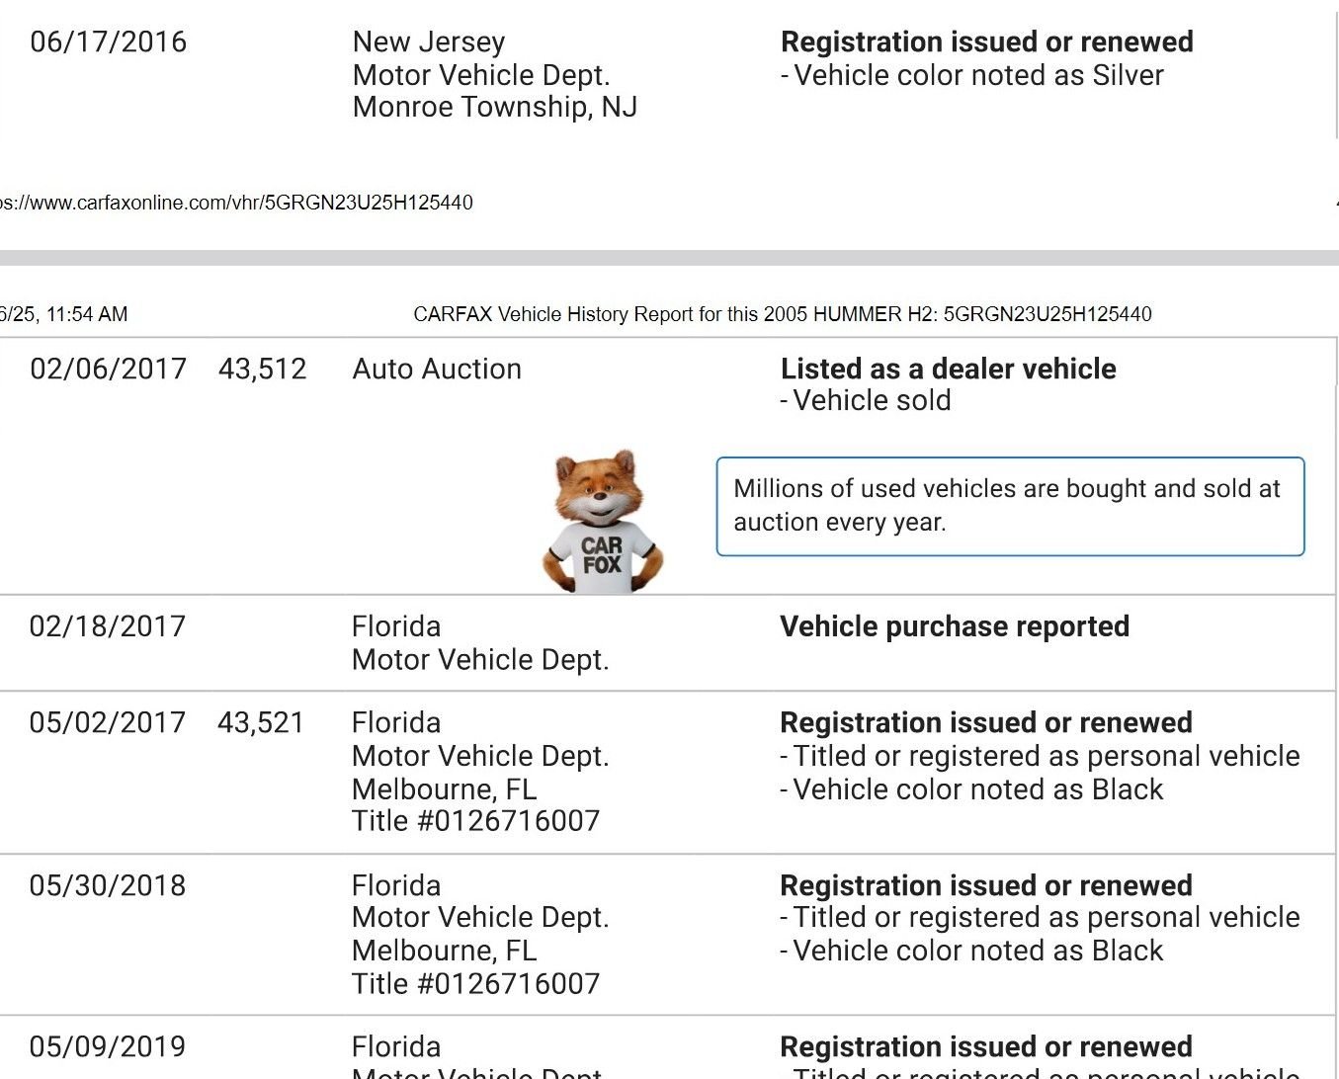Screen dimensions: 1339x1079
Task: Click the 43,521 mileage reading
Action: coord(261,722)
